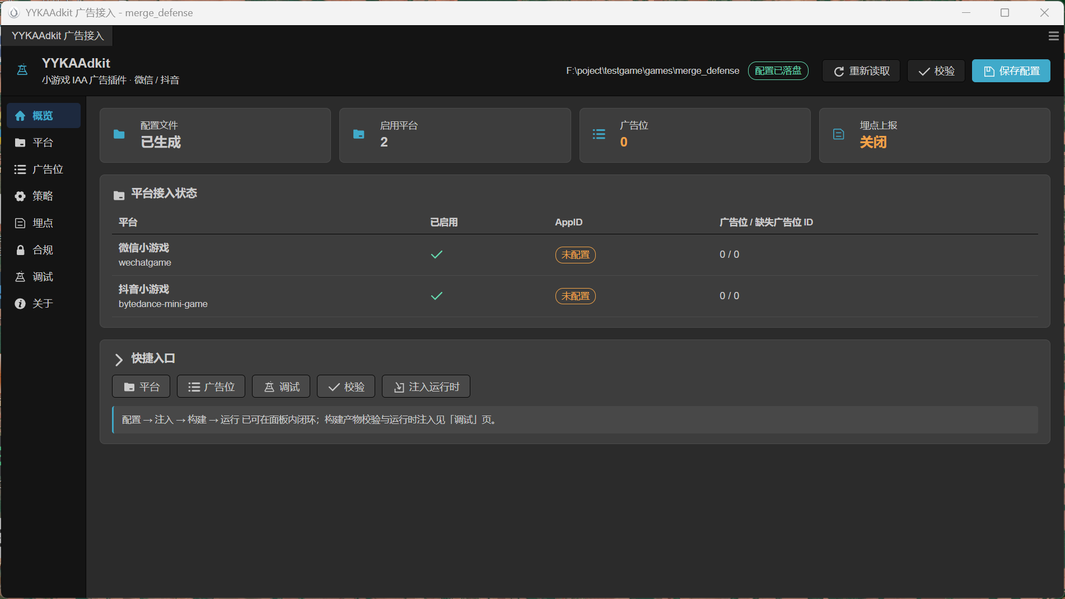The width and height of the screenshot is (1065, 599).
Task: Click 未配置 AppID badge for 微信小游戏
Action: coord(576,255)
